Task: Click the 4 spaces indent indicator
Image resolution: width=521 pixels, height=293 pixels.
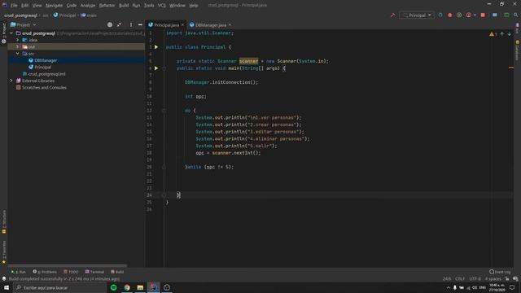Action: pyautogui.click(x=493, y=278)
